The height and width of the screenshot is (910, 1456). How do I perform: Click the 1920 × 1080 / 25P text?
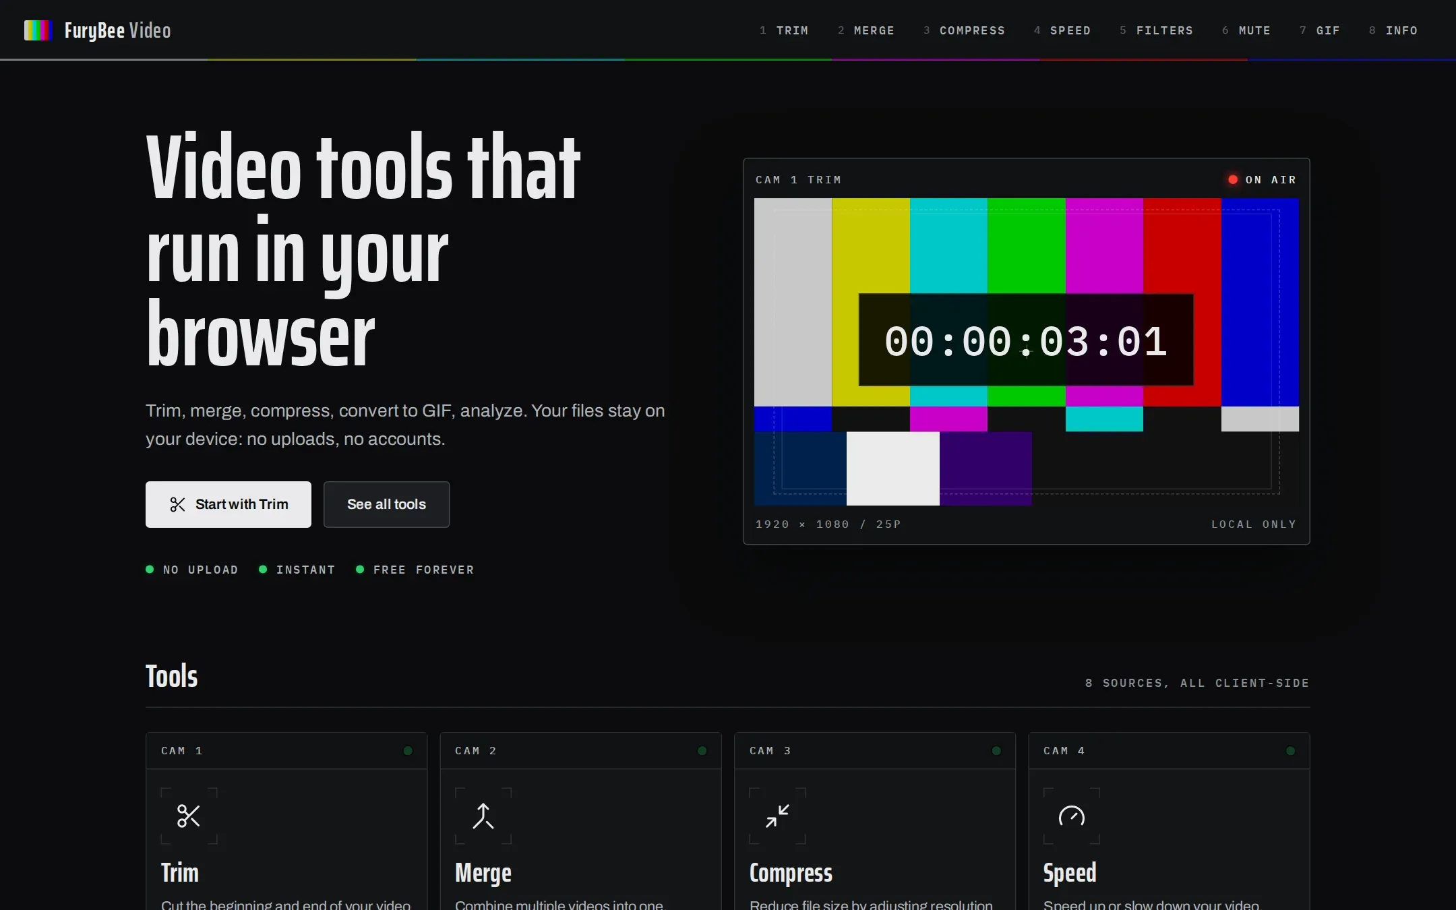coord(828,524)
